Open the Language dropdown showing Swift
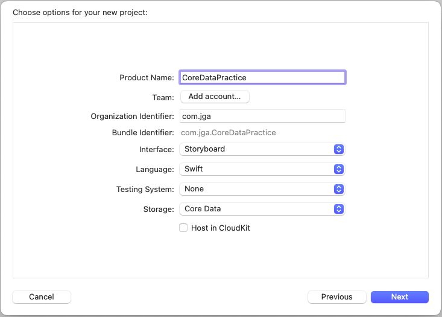 coord(256,169)
